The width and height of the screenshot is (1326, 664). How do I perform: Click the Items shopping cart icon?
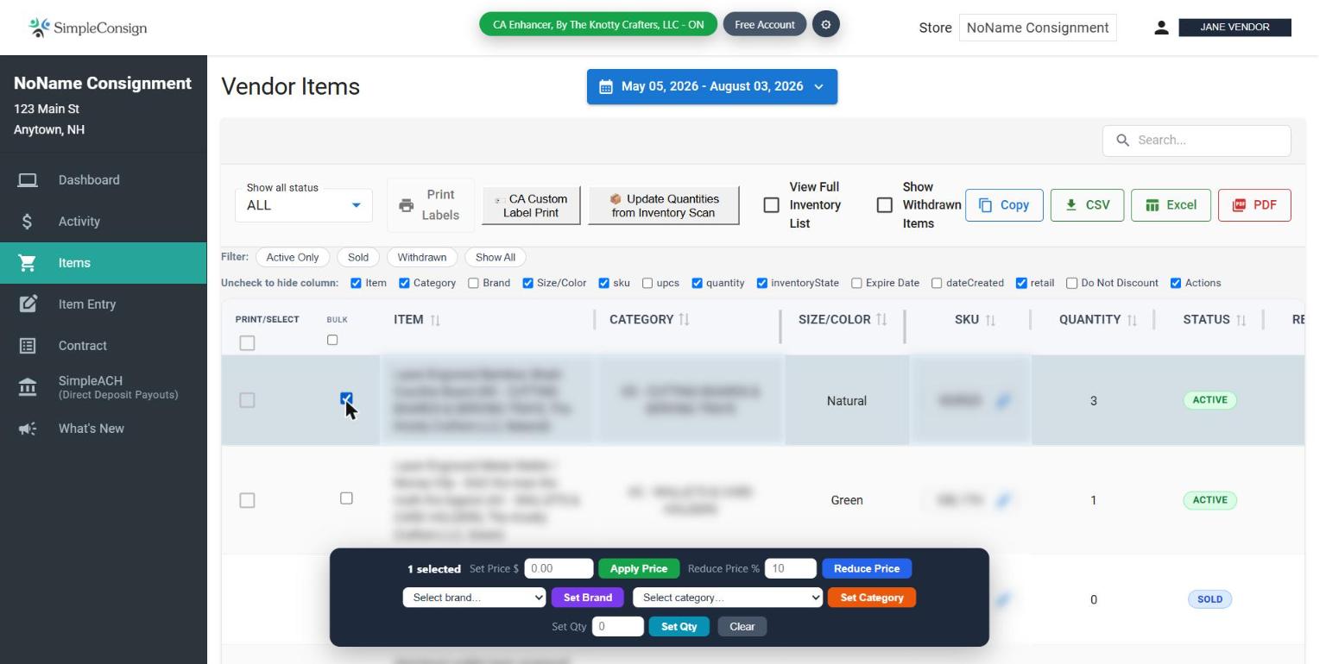coord(28,263)
